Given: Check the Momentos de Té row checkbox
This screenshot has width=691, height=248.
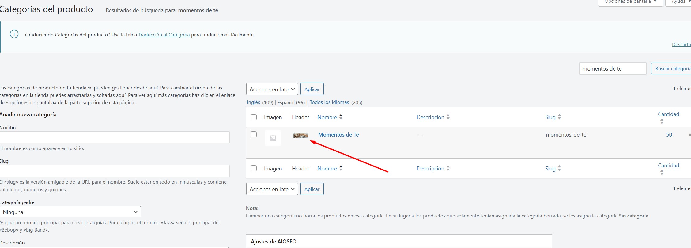Looking at the screenshot, I should [x=254, y=134].
